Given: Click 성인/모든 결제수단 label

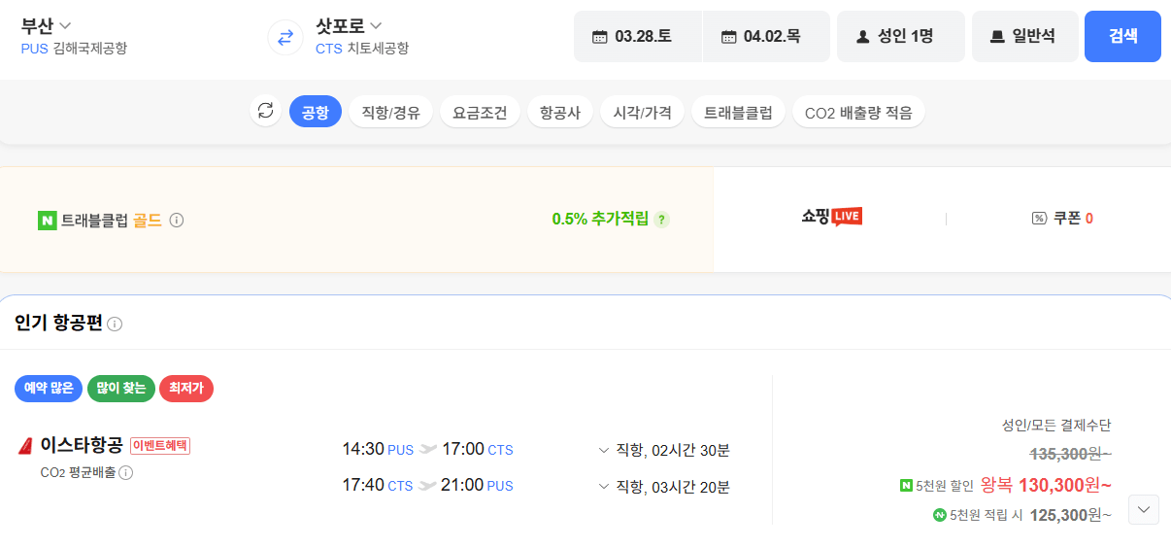Looking at the screenshot, I should tap(1056, 426).
